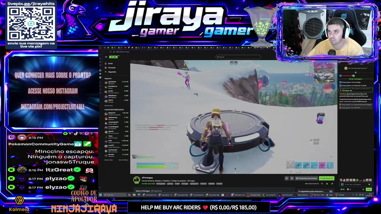Click the Presentear Inscrições button
Image resolution: width=381 pixels, height=214 pixels.
pyautogui.click(x=306, y=178)
